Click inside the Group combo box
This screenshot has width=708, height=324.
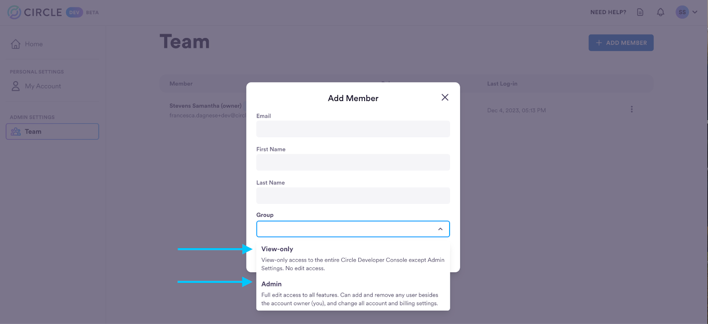353,229
